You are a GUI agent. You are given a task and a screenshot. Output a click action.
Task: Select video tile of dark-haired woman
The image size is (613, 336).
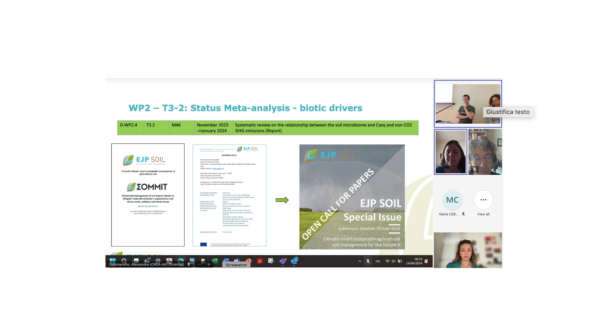451,152
